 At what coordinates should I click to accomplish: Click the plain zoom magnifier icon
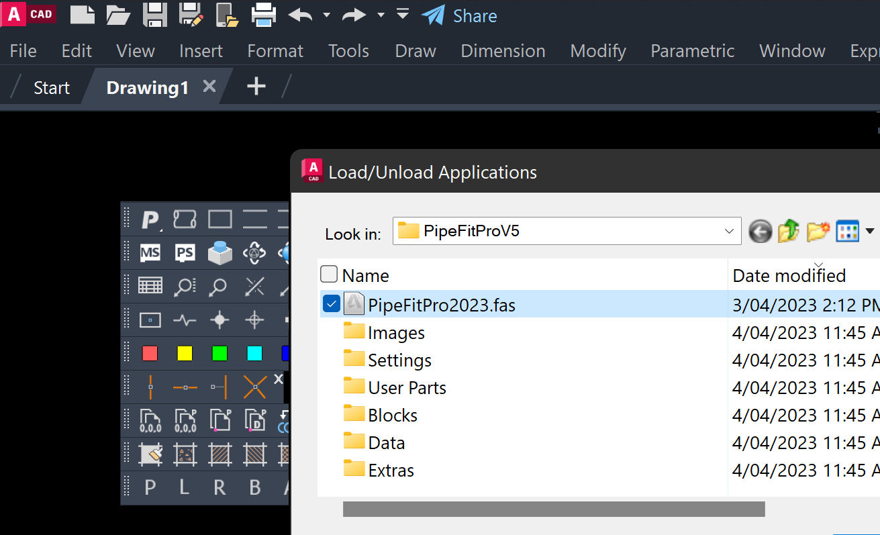pos(218,287)
